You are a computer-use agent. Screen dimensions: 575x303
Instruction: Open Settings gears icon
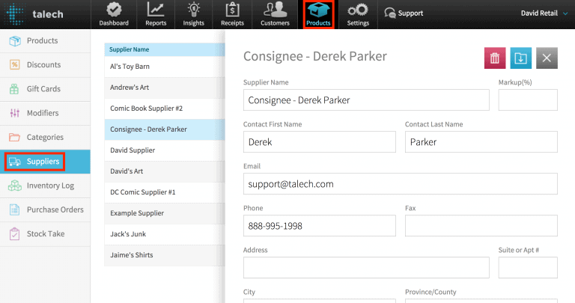point(358,14)
